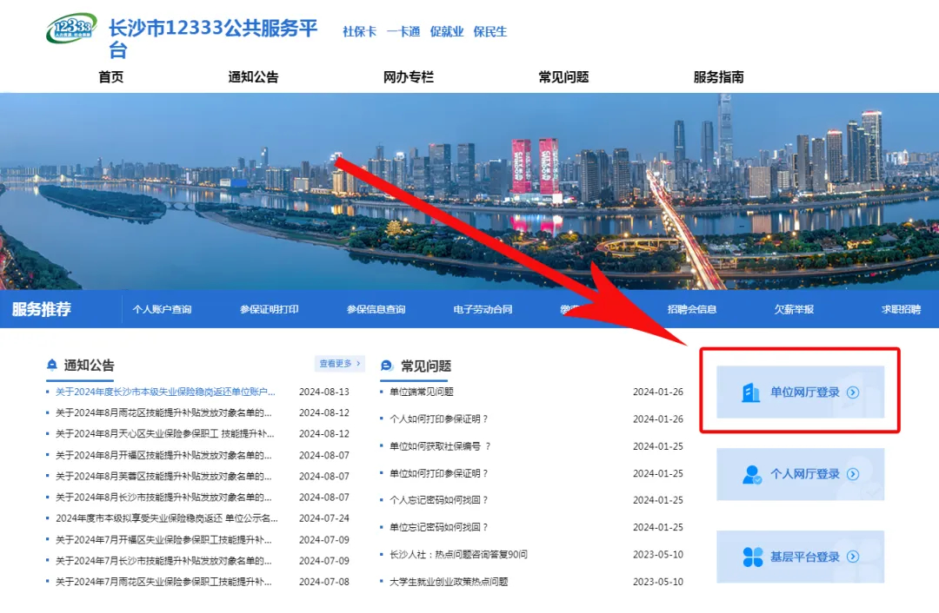Open 参保证明打印 service shortcut
The width and height of the screenshot is (939, 613).
[269, 309]
